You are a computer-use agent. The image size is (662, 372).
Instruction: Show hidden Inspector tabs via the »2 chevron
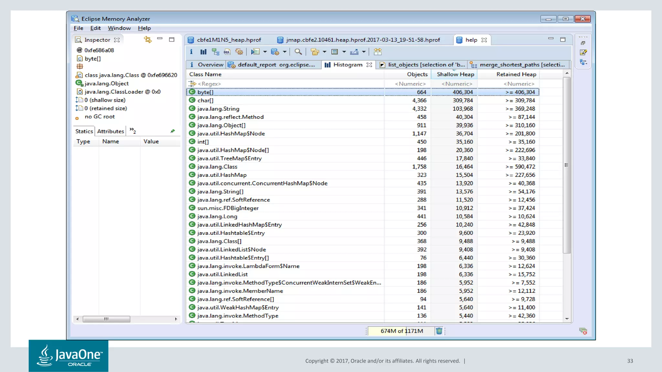pyautogui.click(x=133, y=130)
